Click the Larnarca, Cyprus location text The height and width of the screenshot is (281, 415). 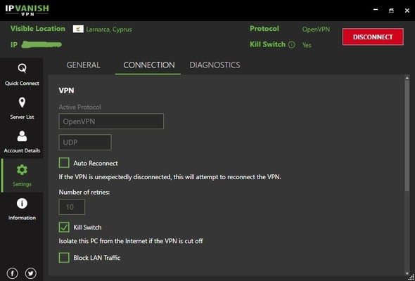[x=109, y=30]
